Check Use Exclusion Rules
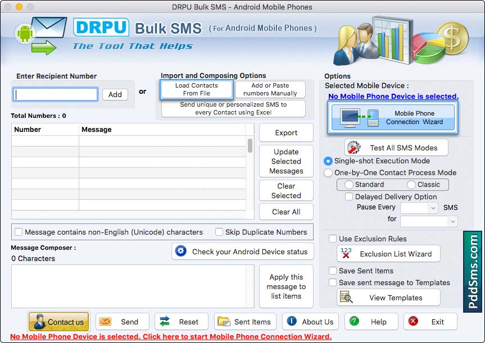485x343 pixels. pos(333,239)
